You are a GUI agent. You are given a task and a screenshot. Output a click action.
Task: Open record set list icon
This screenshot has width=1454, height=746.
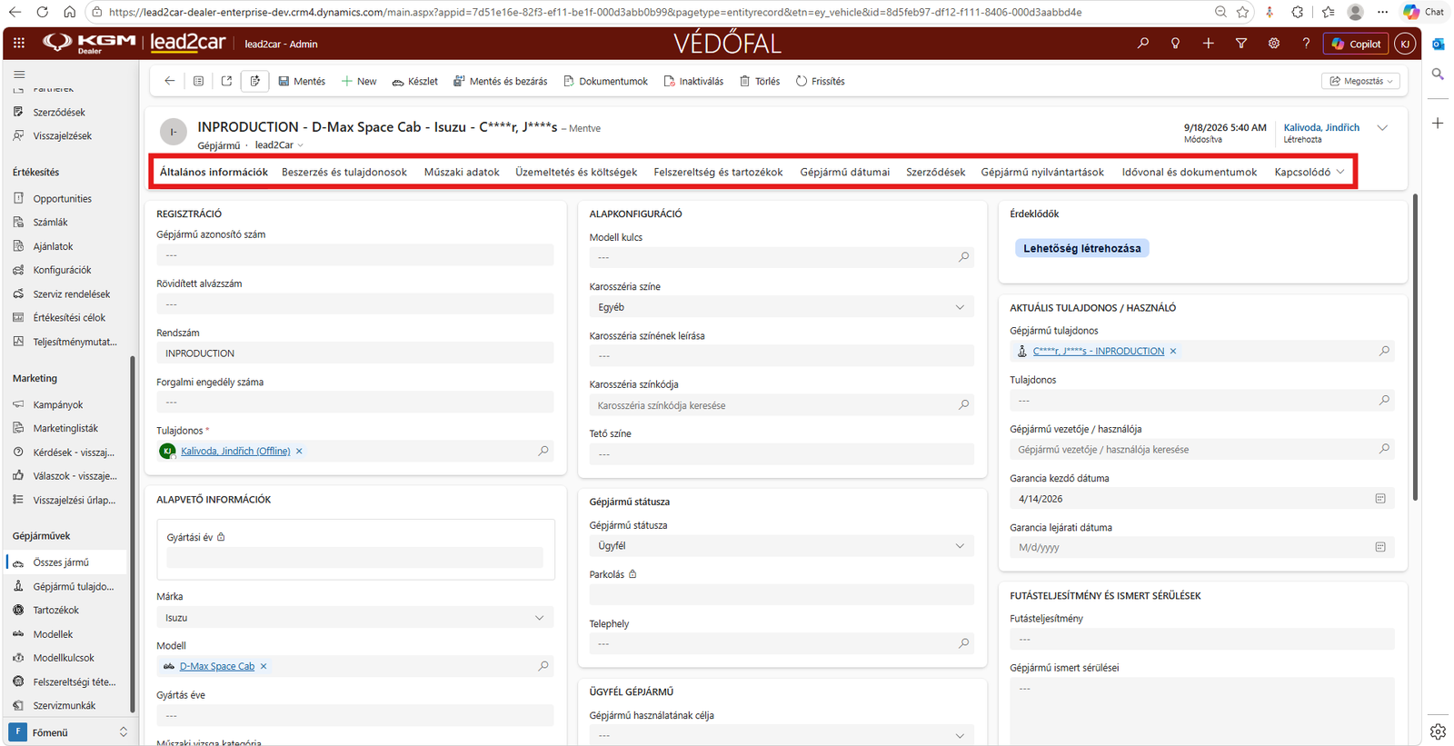tap(198, 81)
